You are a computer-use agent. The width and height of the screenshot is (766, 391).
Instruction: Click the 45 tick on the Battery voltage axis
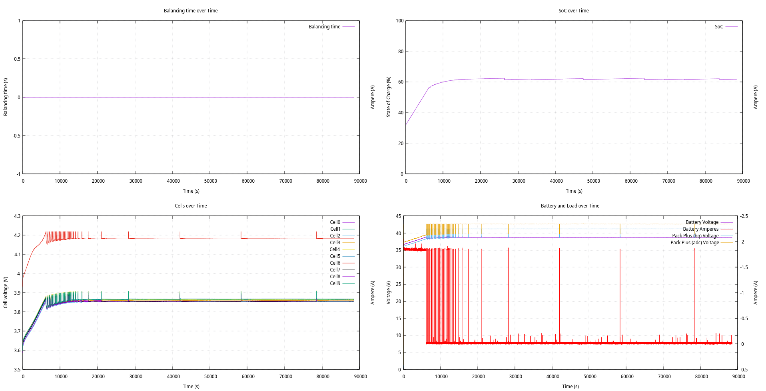click(398, 216)
